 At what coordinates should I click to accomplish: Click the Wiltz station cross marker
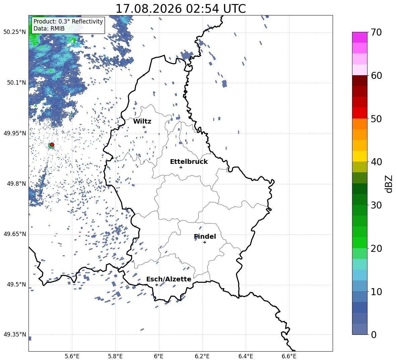pos(144,127)
